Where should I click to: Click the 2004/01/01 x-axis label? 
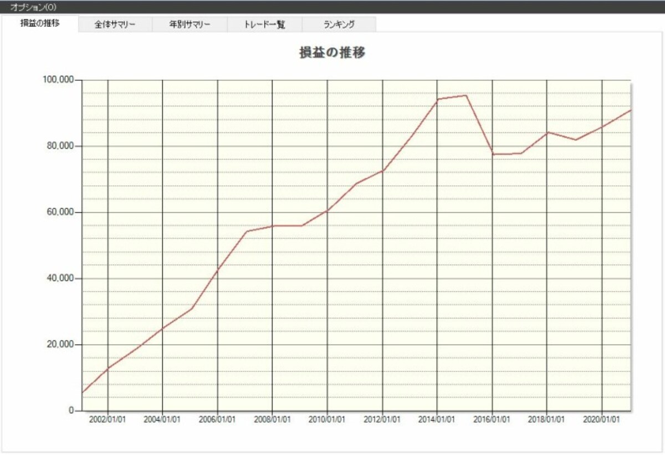coord(162,420)
